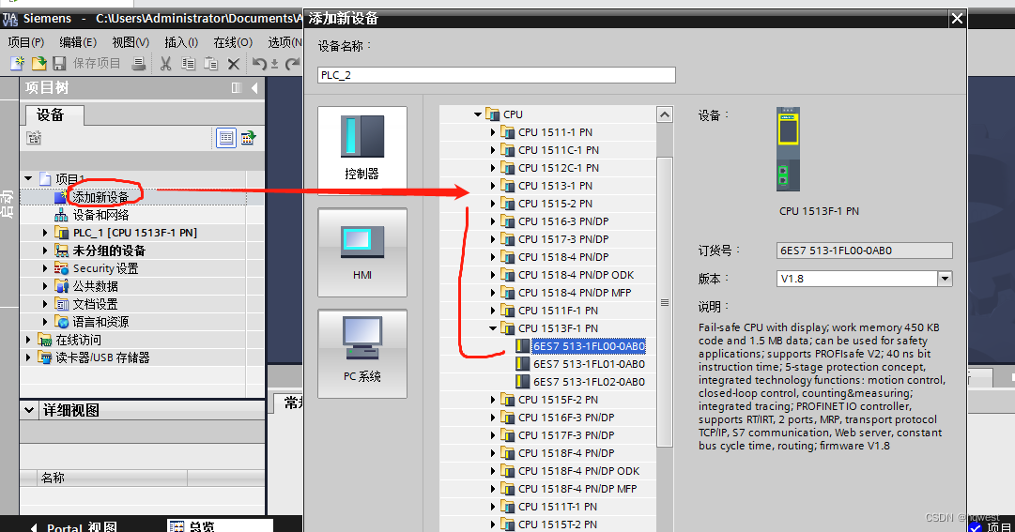Open the 插入(I) menu
The image size is (1015, 532).
click(180, 42)
